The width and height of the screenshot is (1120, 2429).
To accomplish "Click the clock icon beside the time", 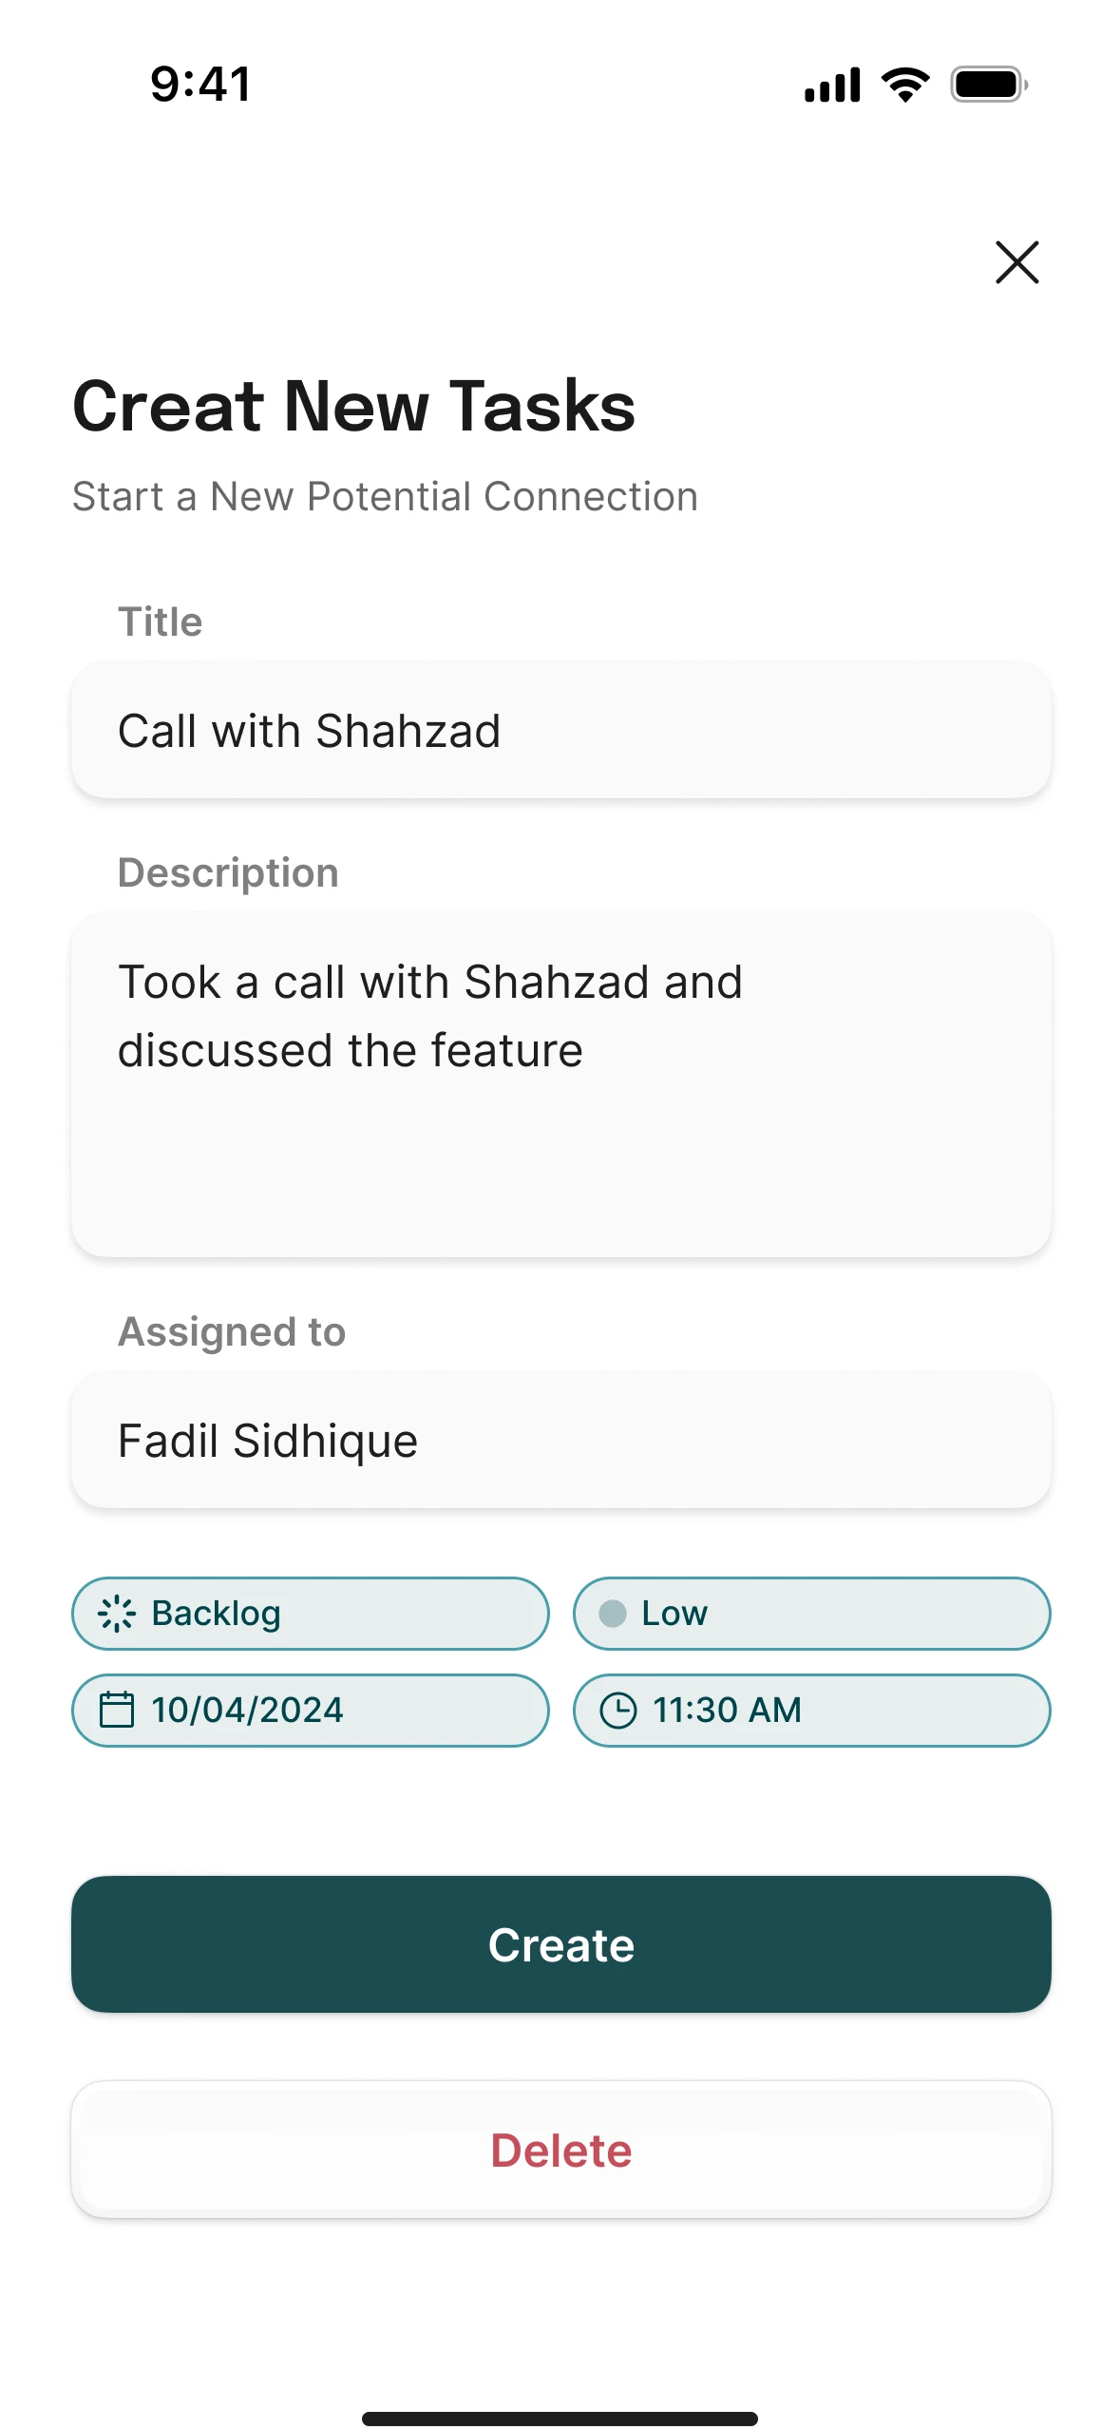I will click(x=617, y=1710).
